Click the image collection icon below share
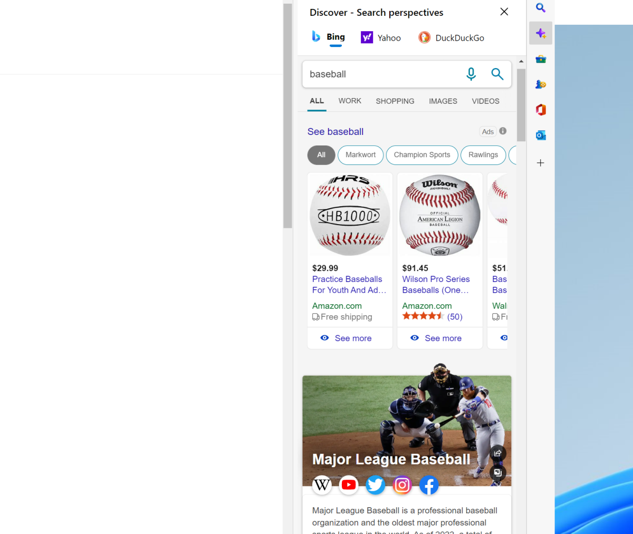 (x=497, y=472)
